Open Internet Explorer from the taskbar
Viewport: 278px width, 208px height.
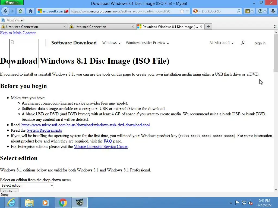(11, 203)
